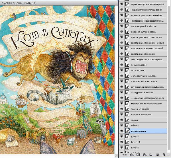Hide the -принцесса layer
The height and width of the screenshot is (158, 171).
pos(121,4)
